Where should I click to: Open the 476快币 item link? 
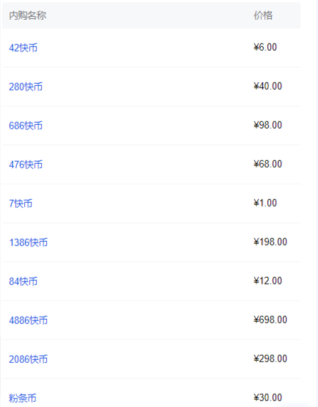click(26, 165)
